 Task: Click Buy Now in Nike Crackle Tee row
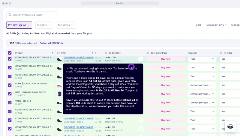point(166,94)
